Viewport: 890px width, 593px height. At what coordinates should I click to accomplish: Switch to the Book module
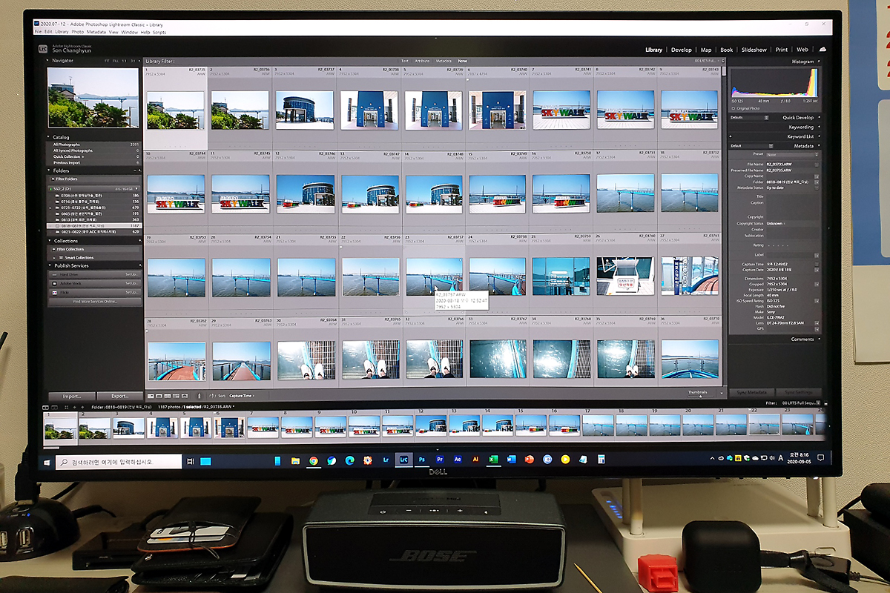pyautogui.click(x=726, y=50)
